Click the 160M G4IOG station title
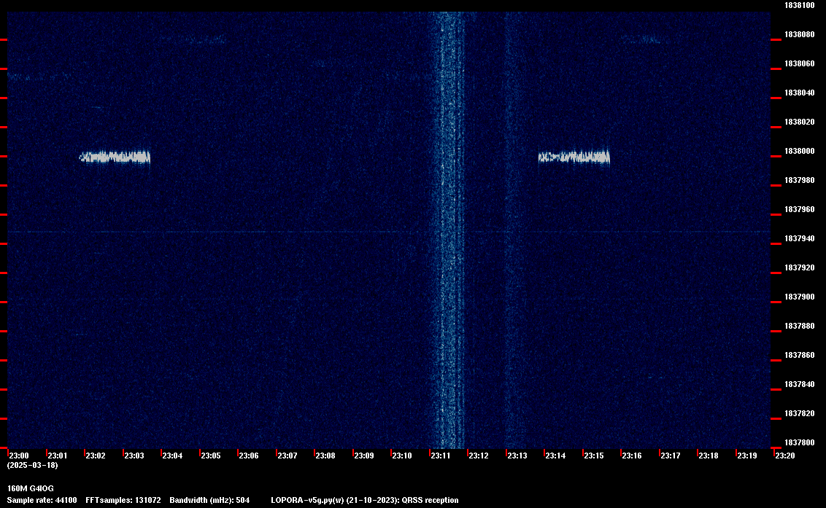 tap(30, 488)
